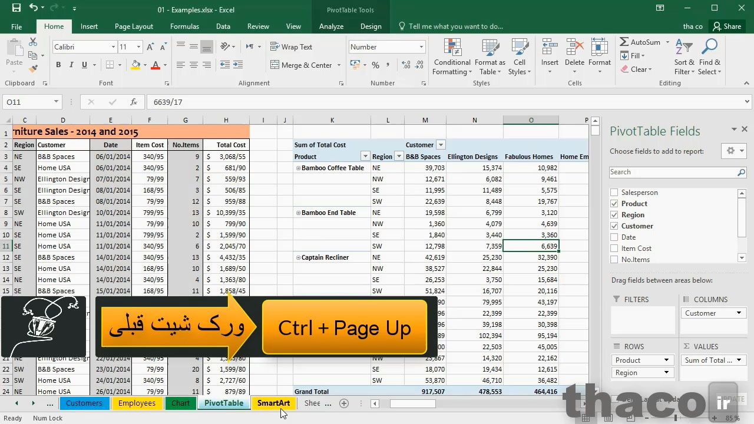Image resolution: width=754 pixels, height=424 pixels.
Task: Click the Format Painter brush icon
Action: tap(33, 69)
